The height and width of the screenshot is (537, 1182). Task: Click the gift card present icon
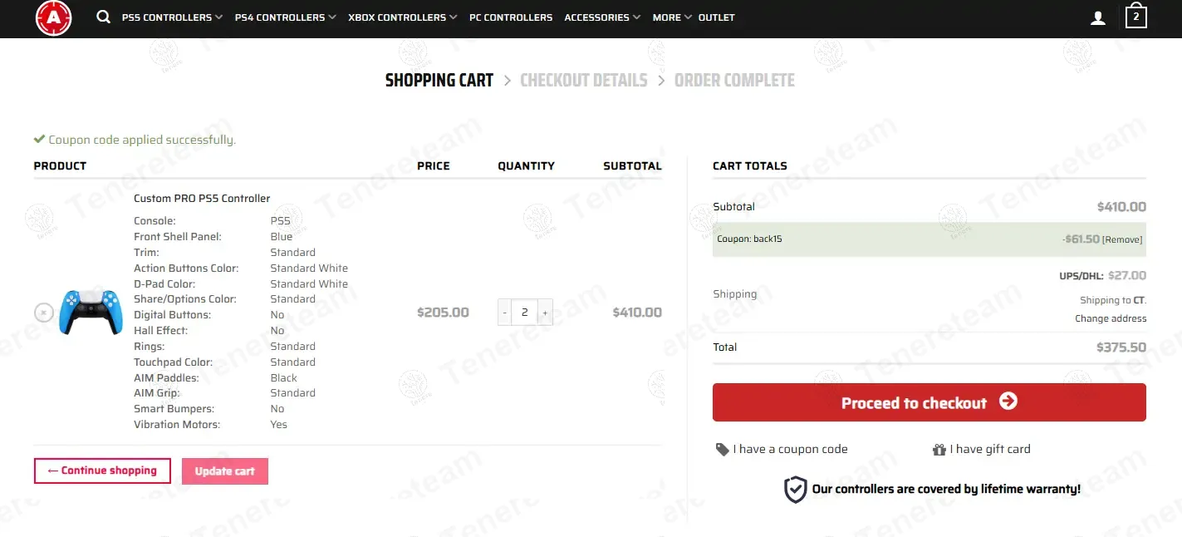point(939,450)
